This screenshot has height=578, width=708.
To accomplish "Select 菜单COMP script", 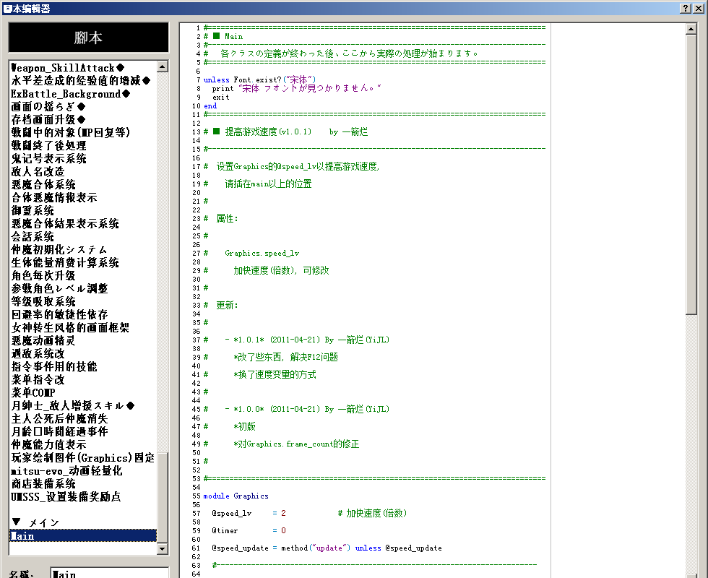I will pos(83,393).
